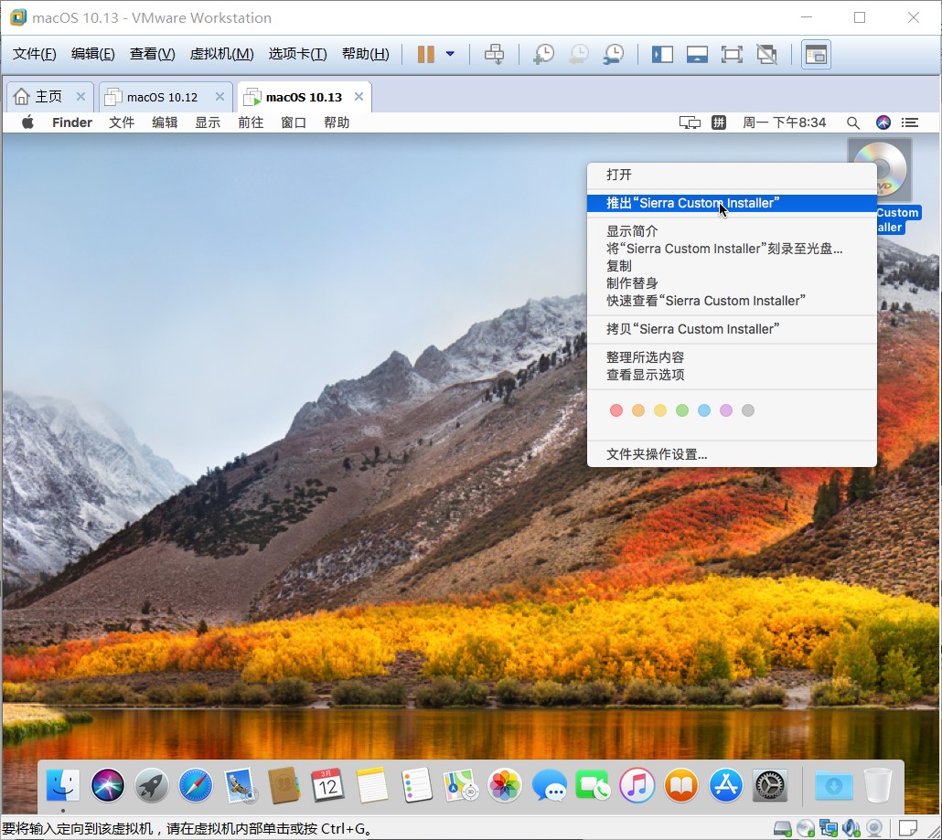Open the macOS 前往 menu
Viewport: 942px width, 840px height.
tap(251, 122)
